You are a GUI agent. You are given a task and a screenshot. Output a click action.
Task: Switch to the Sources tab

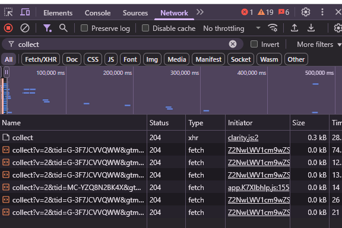coord(135,13)
